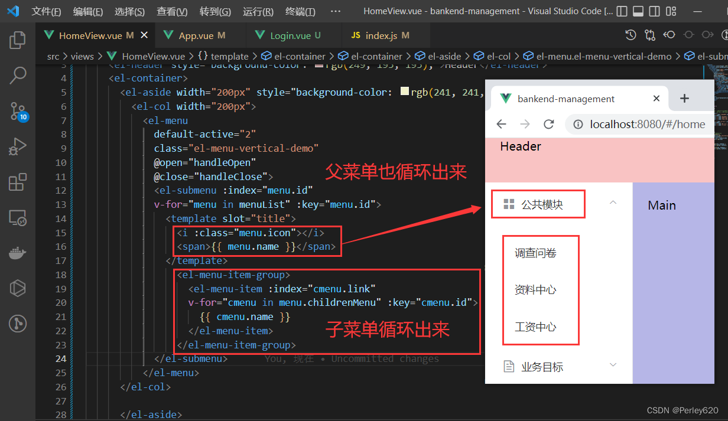This screenshot has height=421, width=728.
Task: Switch to the index.js tab
Action: click(380, 35)
